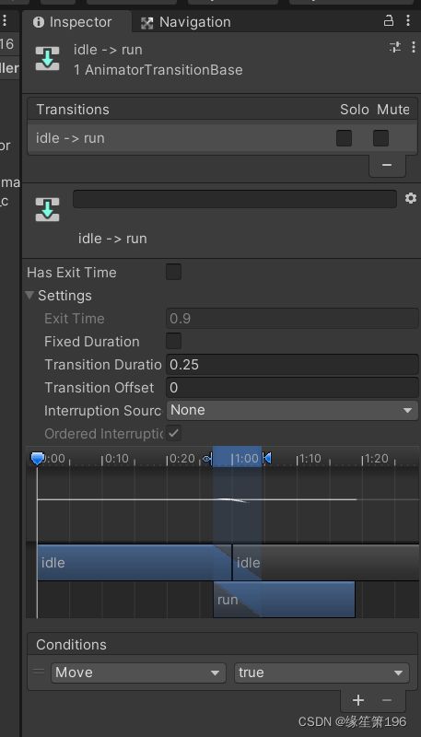
Task: Toggle the Fixed Duration checkbox
Action: (x=173, y=341)
